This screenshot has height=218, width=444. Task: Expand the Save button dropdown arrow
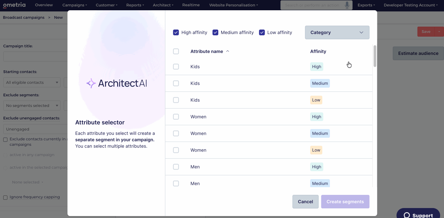click(x=439, y=31)
